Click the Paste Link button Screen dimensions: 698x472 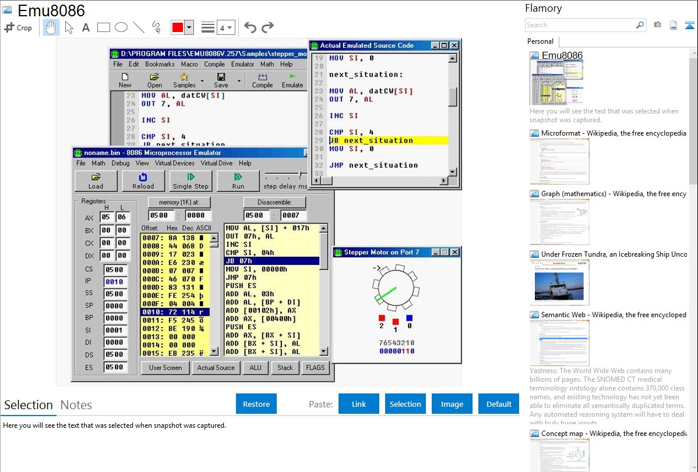coord(359,404)
